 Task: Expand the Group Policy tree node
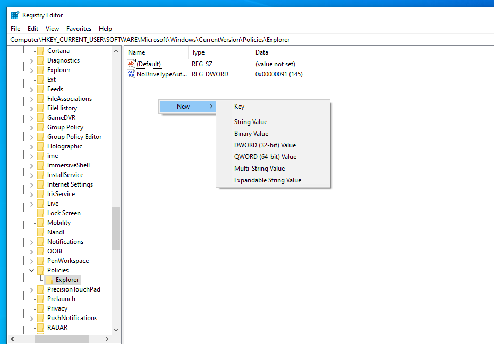(x=32, y=127)
